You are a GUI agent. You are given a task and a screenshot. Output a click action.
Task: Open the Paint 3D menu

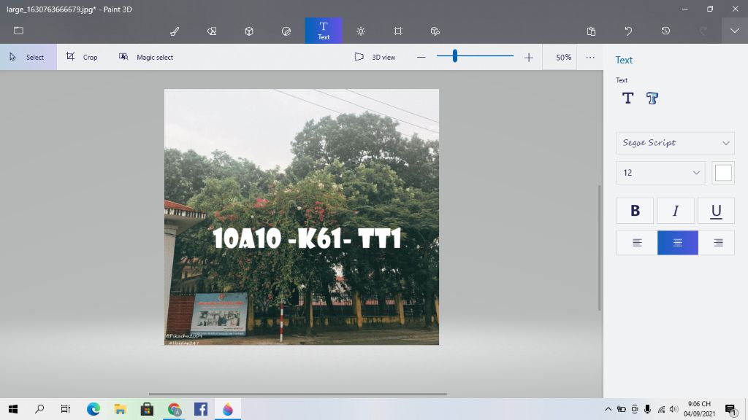click(x=18, y=31)
